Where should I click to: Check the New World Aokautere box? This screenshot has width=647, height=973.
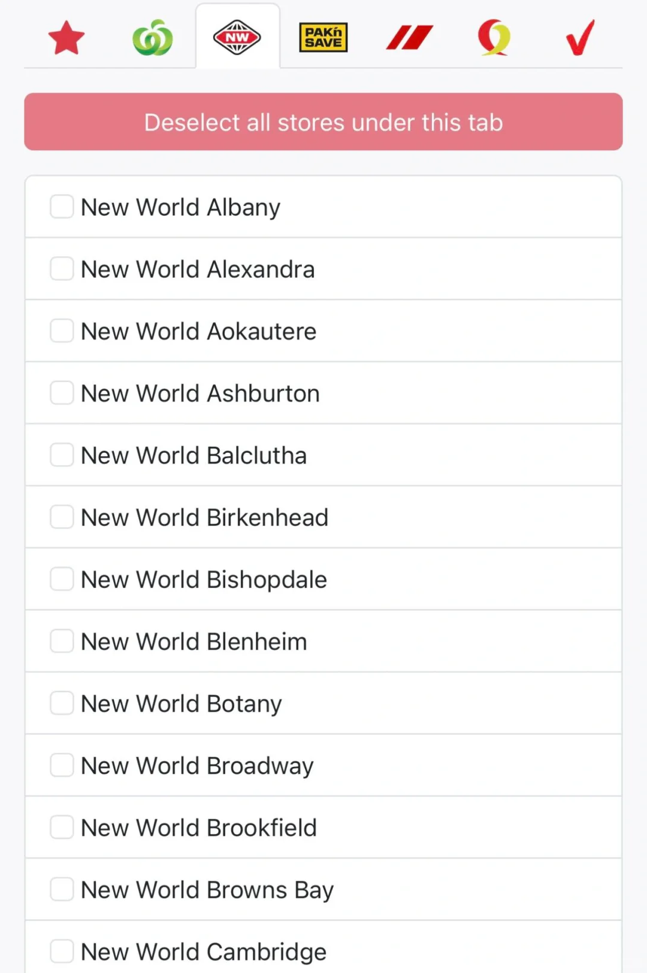(62, 331)
